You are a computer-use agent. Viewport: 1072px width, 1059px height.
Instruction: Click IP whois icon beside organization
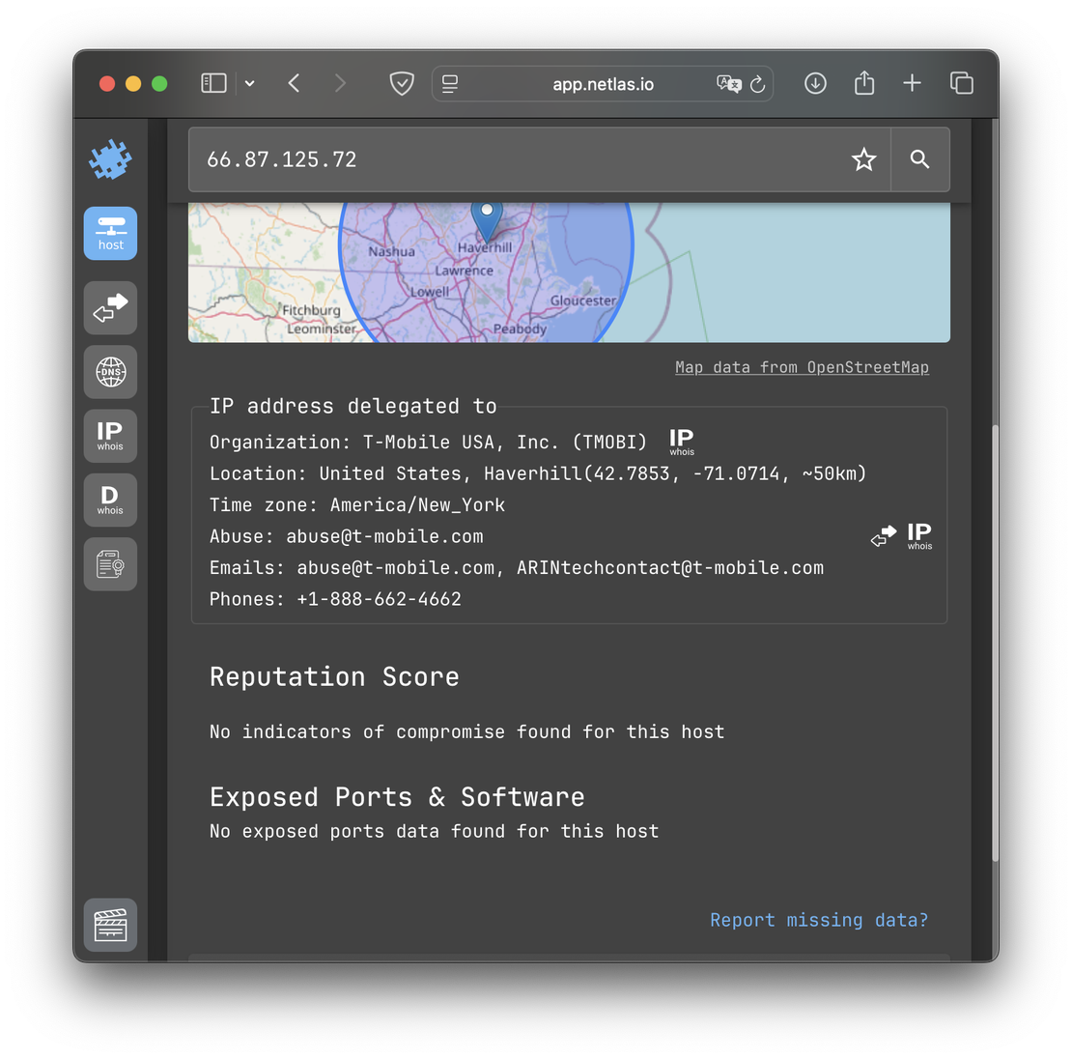[x=682, y=442]
